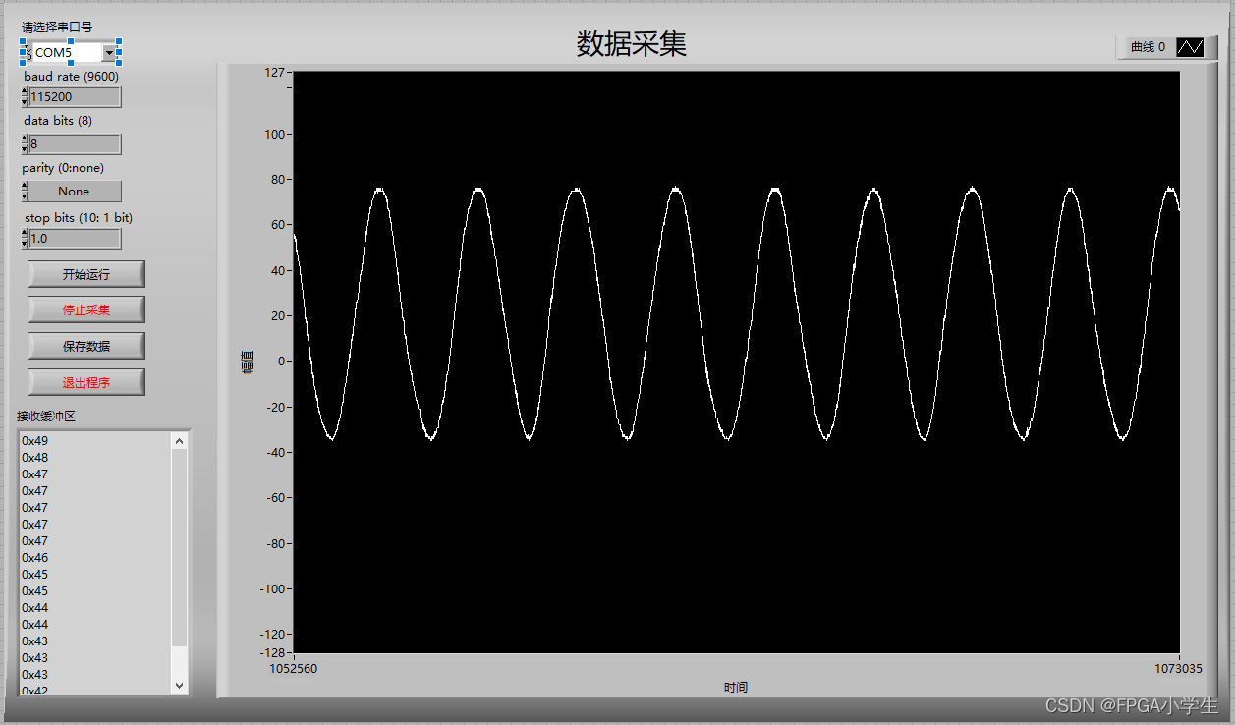Click the 数据采集 title text
Screen dimensions: 1235x725
pyautogui.click(x=631, y=44)
